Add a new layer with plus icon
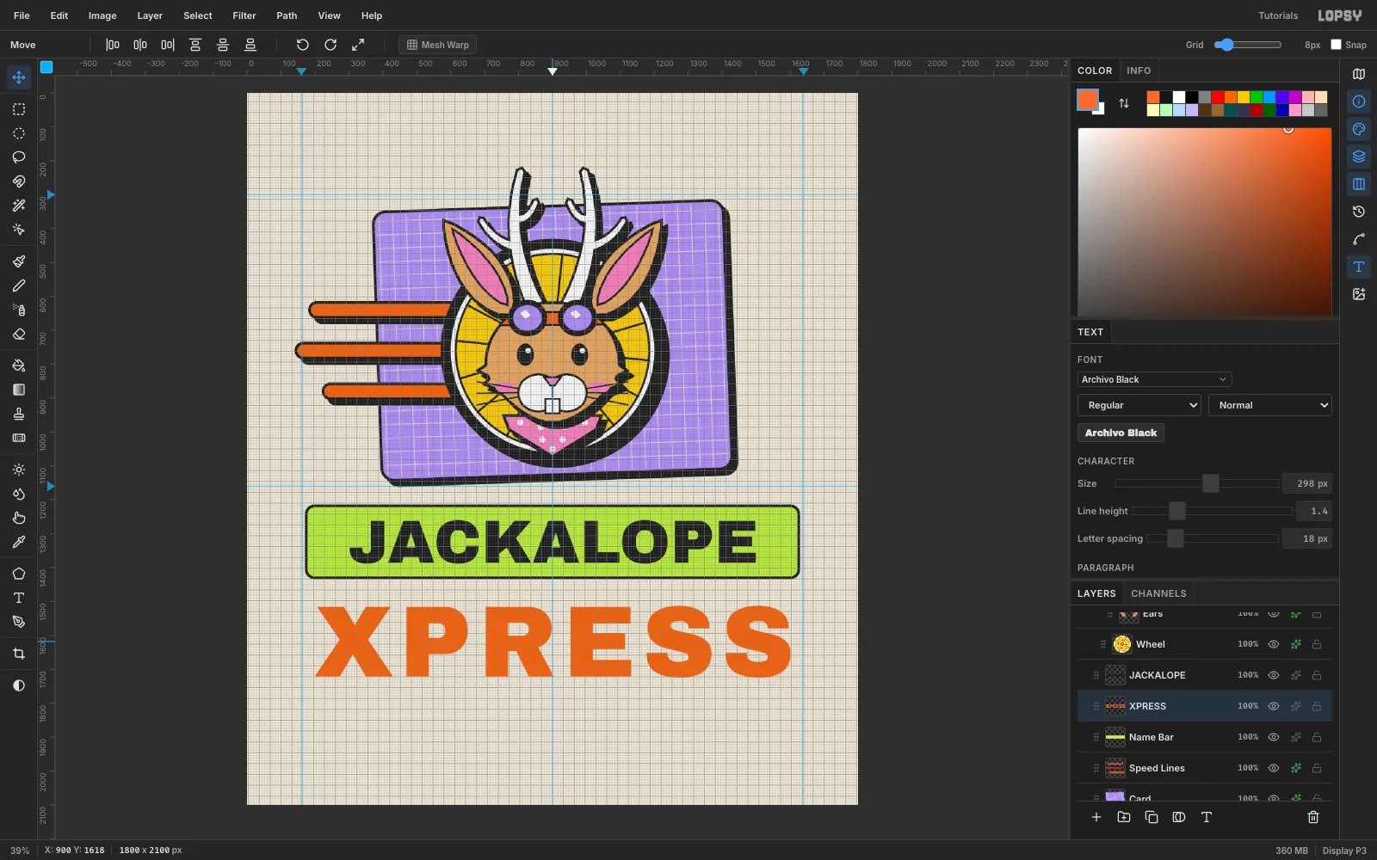This screenshot has width=1377, height=860. [1096, 817]
